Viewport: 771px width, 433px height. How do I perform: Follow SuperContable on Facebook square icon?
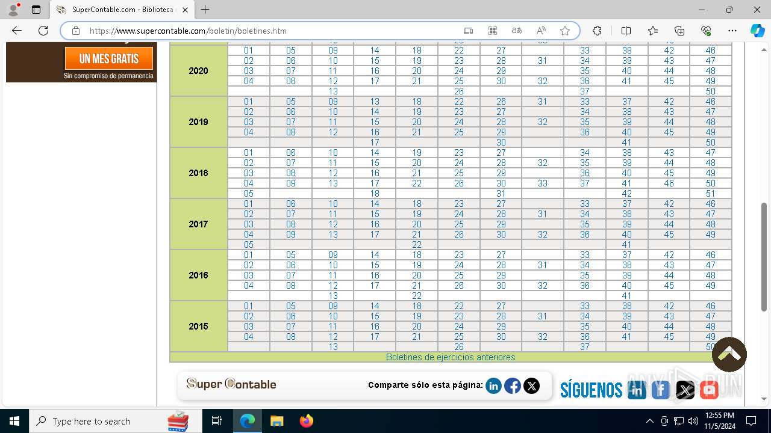click(661, 390)
